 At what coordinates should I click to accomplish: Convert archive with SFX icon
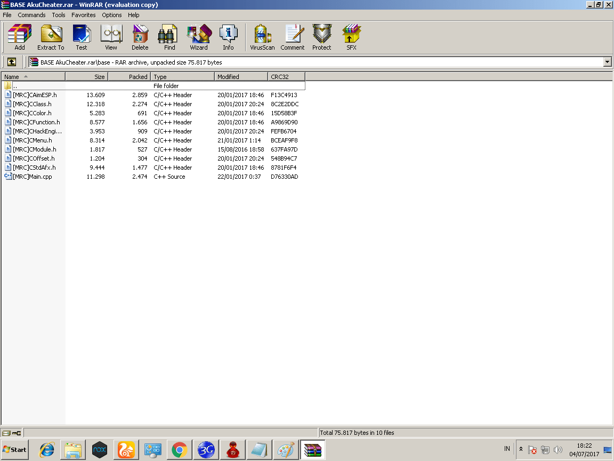click(351, 37)
